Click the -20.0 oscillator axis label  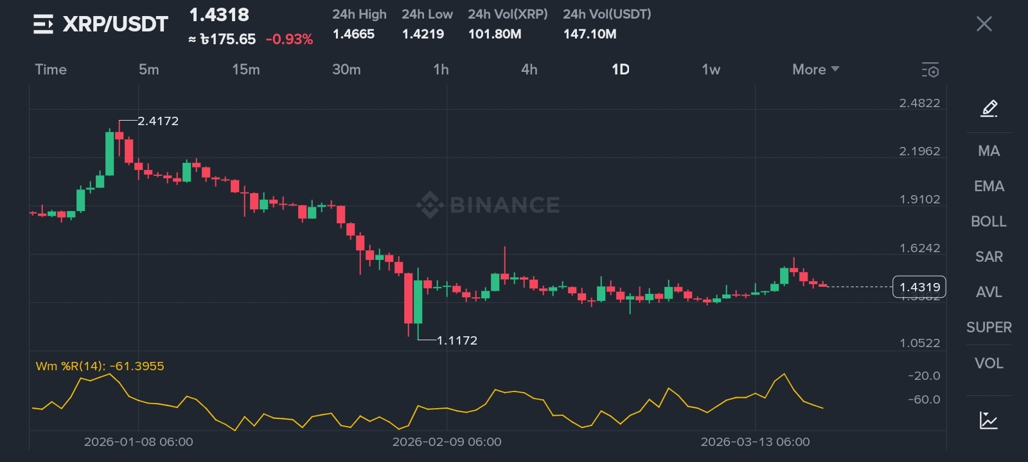[924, 375]
